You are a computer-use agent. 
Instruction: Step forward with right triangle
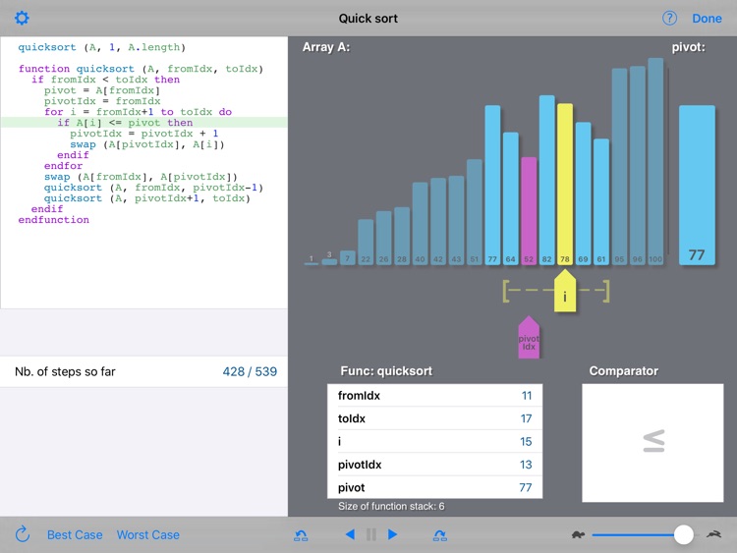(x=392, y=534)
